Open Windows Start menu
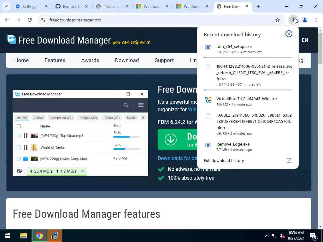Viewport: 323px width, 242px height. pyautogui.click(x=8, y=236)
